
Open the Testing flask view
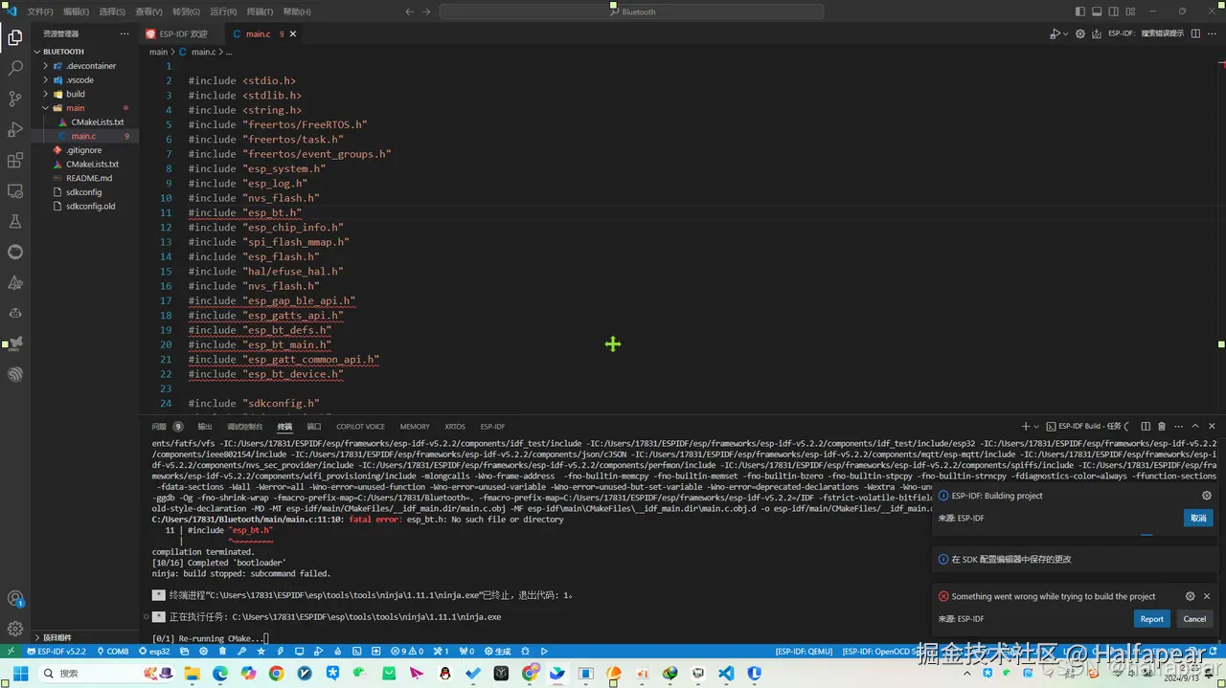coord(15,221)
